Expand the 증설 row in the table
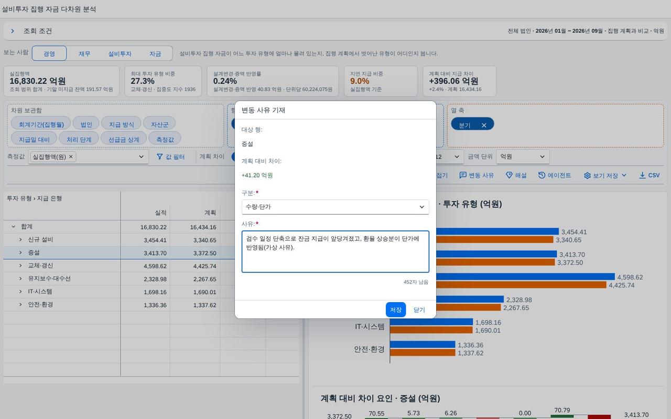Screen dimensions: 671x419 [21, 253]
